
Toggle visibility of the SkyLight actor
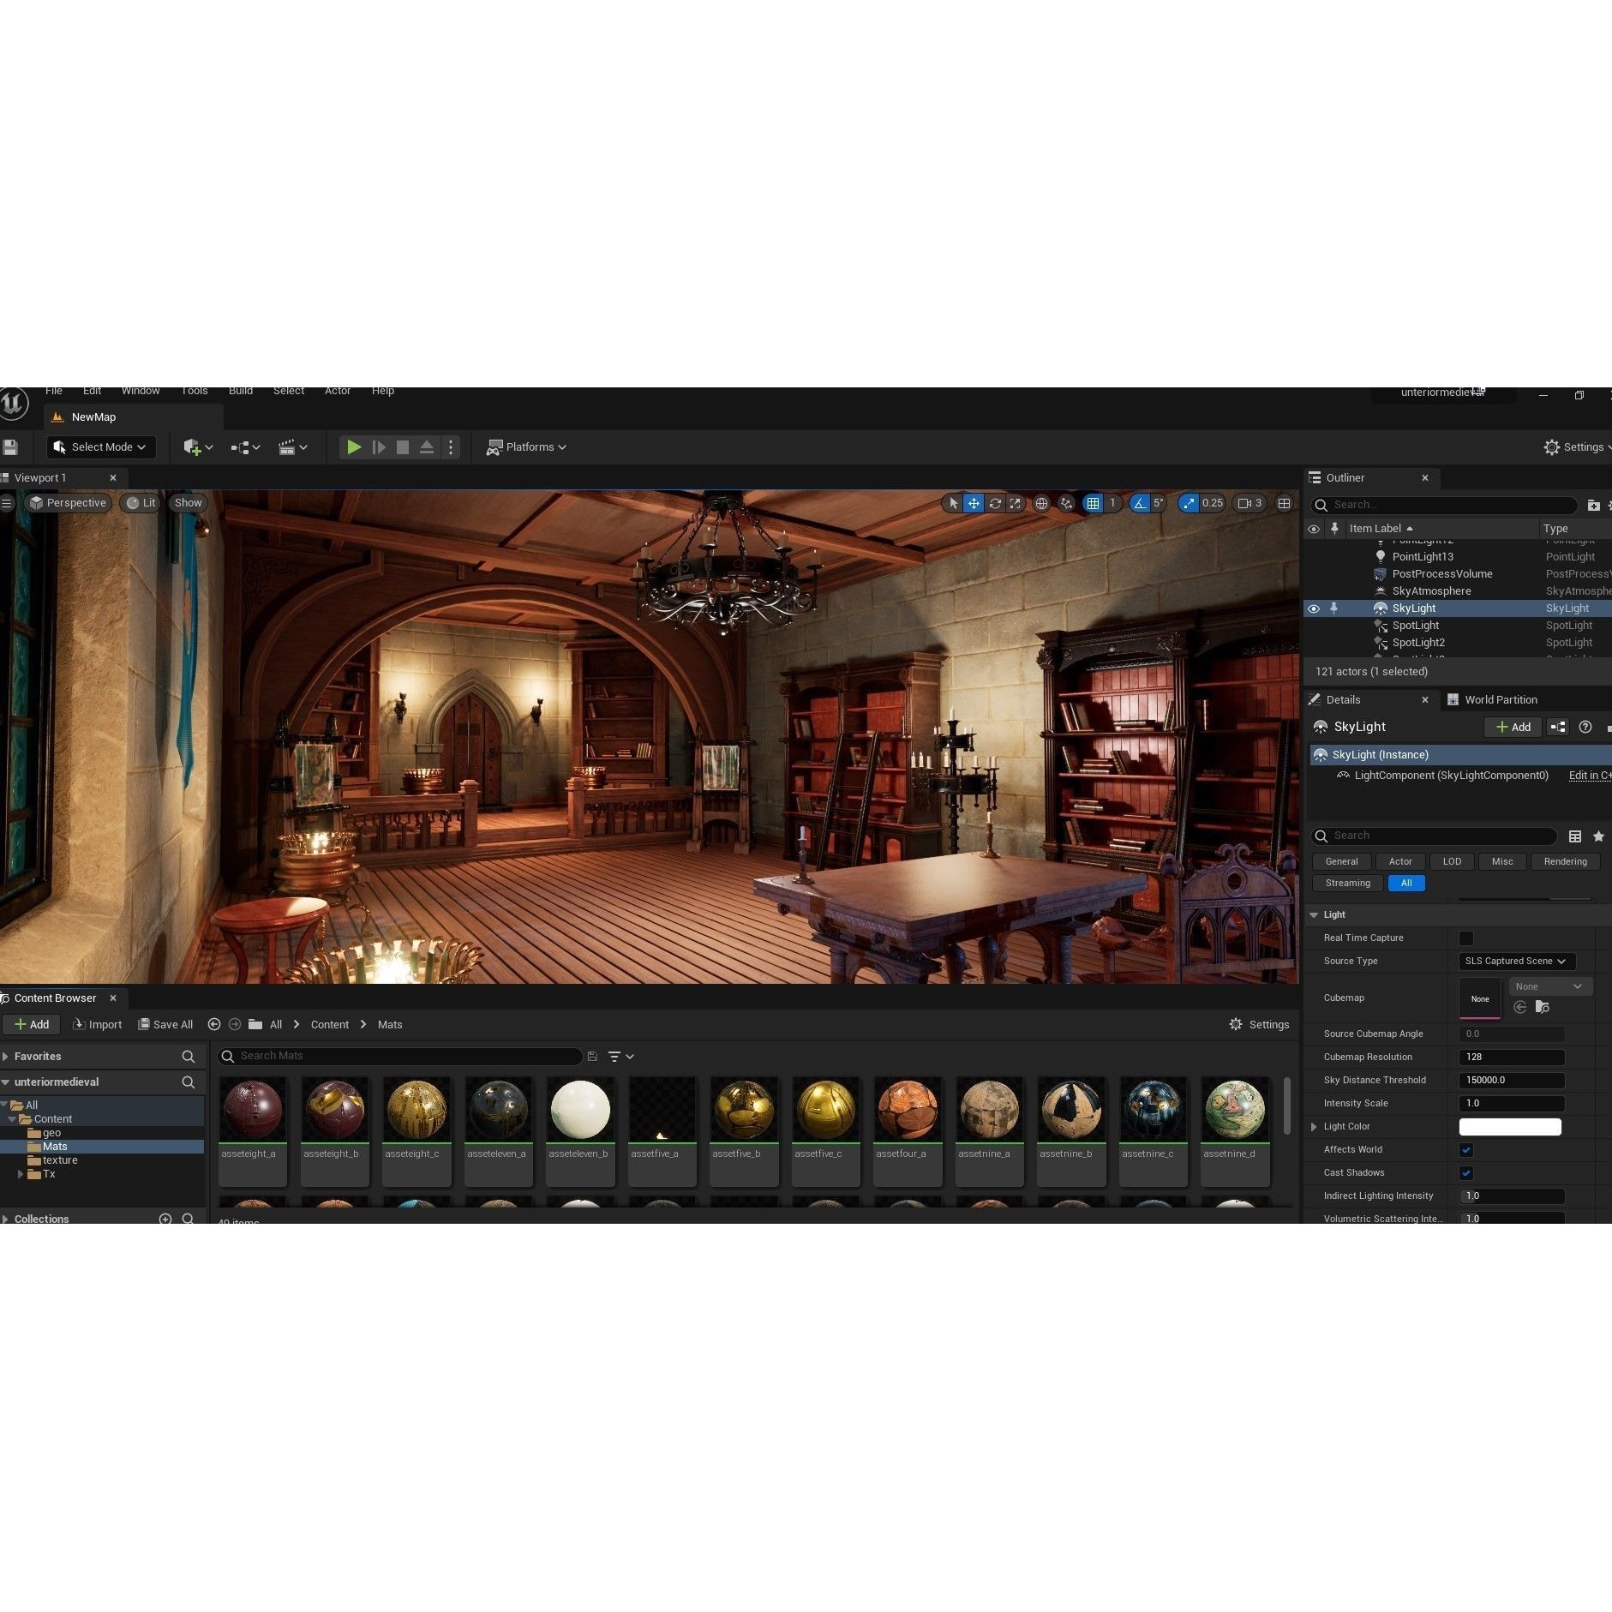pyautogui.click(x=1314, y=608)
